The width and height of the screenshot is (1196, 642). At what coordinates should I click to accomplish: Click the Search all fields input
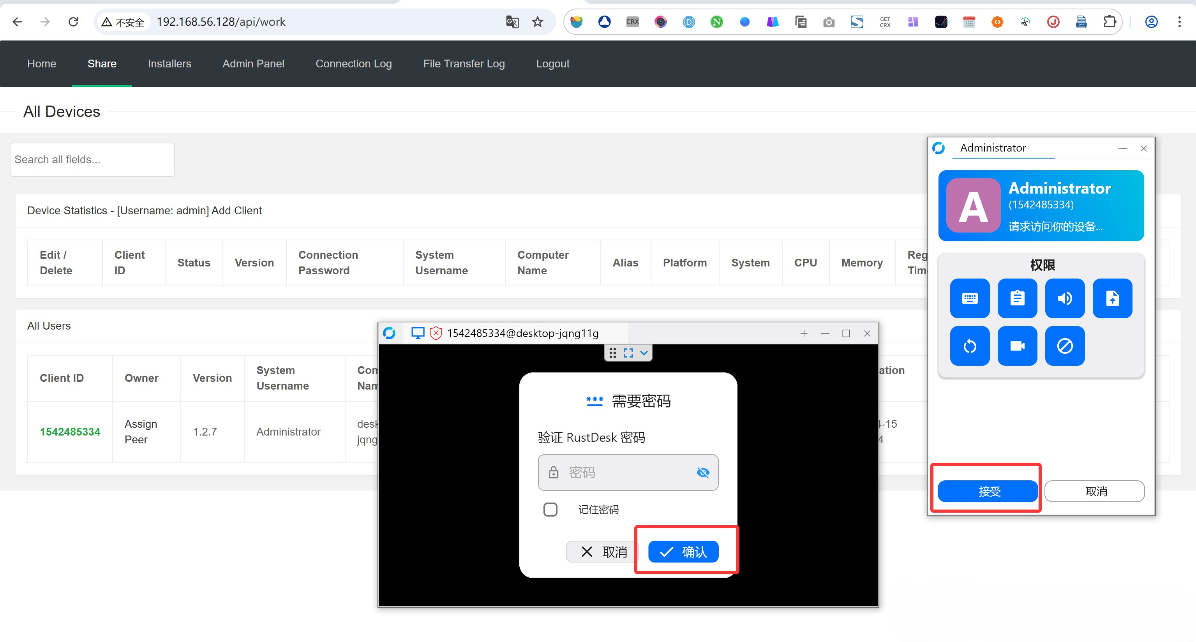coord(92,160)
